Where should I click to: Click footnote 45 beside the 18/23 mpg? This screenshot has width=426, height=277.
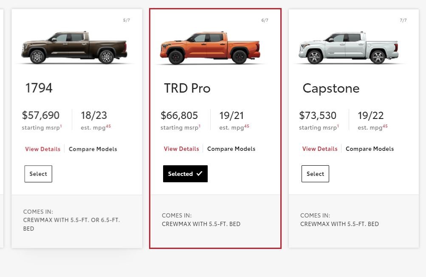point(108,126)
